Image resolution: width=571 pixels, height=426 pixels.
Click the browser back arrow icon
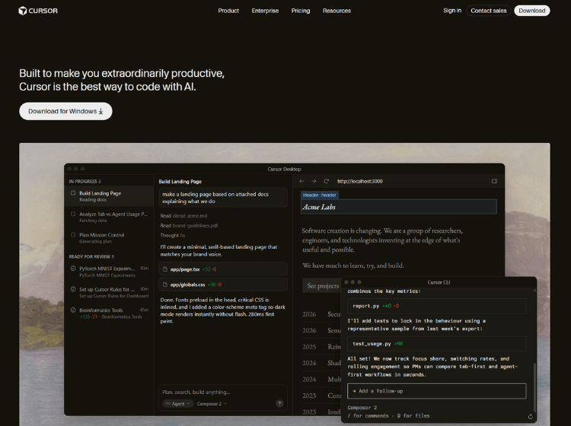(x=301, y=181)
